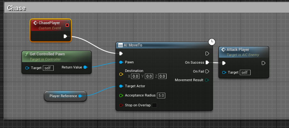The image size is (289, 128).
Task: Click the Destination X value field
Action: tap(135, 76)
